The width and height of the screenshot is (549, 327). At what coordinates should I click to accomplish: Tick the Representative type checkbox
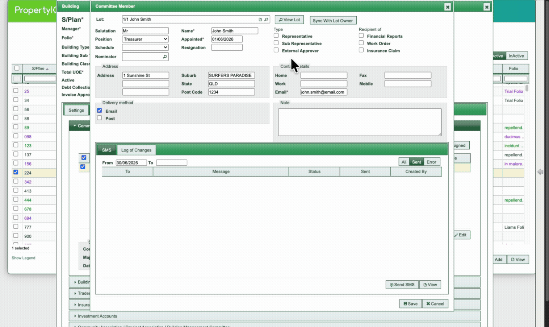[x=276, y=36]
